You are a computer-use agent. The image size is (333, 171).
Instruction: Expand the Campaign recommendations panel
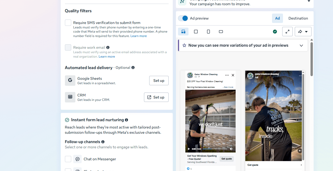pos(309,1)
